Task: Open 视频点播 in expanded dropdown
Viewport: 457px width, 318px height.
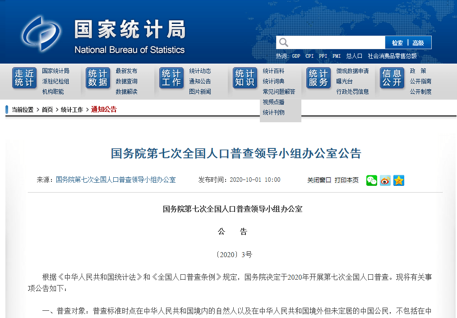Action: [273, 102]
